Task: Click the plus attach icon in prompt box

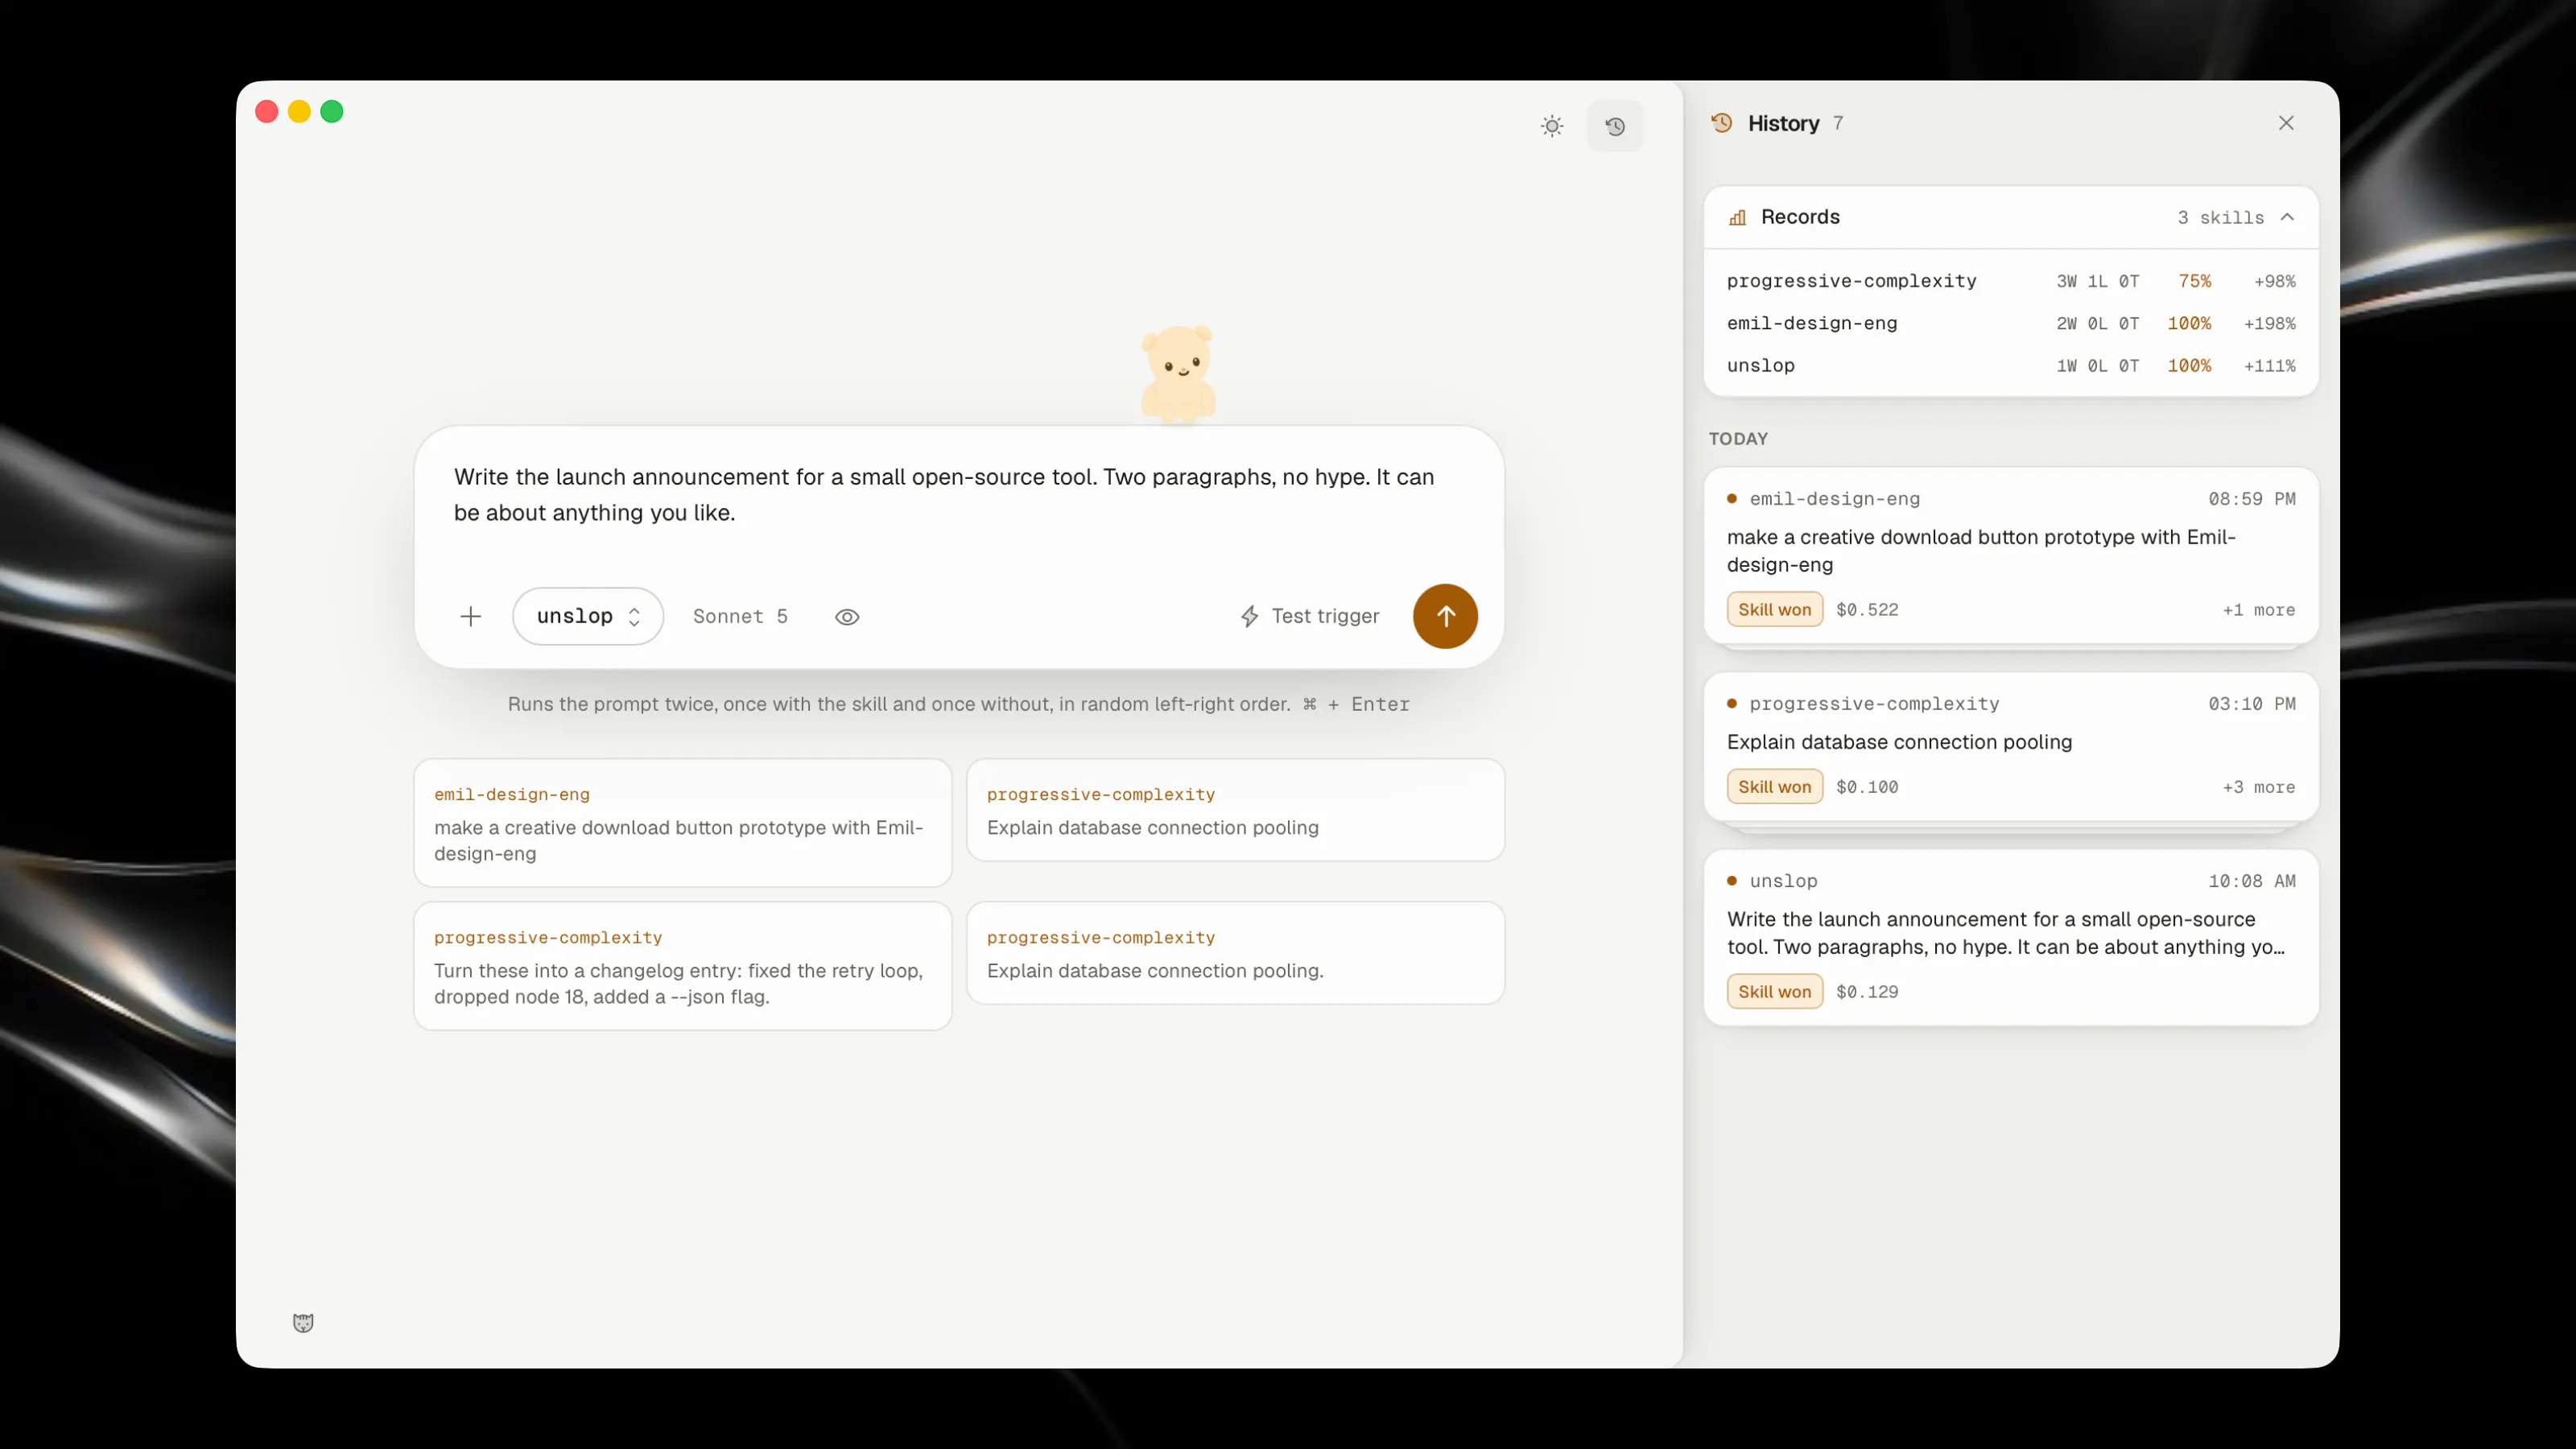Action: [471, 616]
